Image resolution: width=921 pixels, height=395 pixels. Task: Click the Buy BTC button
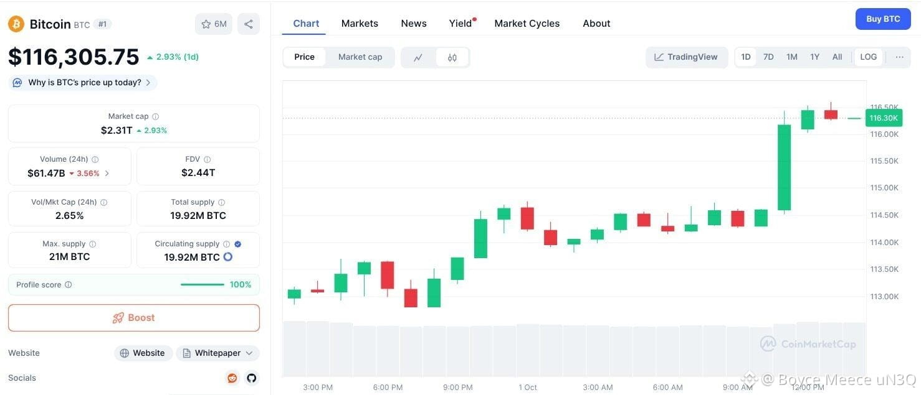pyautogui.click(x=883, y=19)
